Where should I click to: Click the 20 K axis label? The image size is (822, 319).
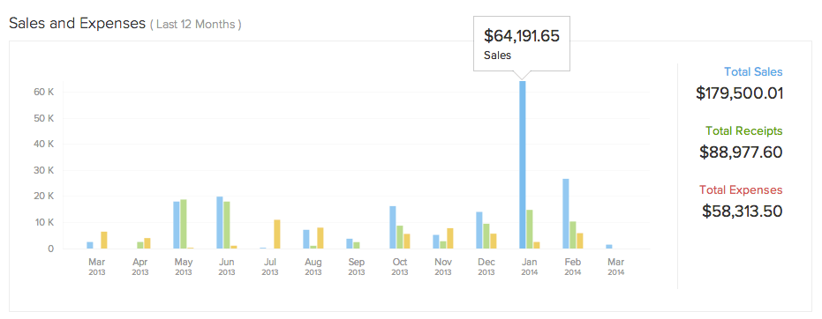coord(44,197)
